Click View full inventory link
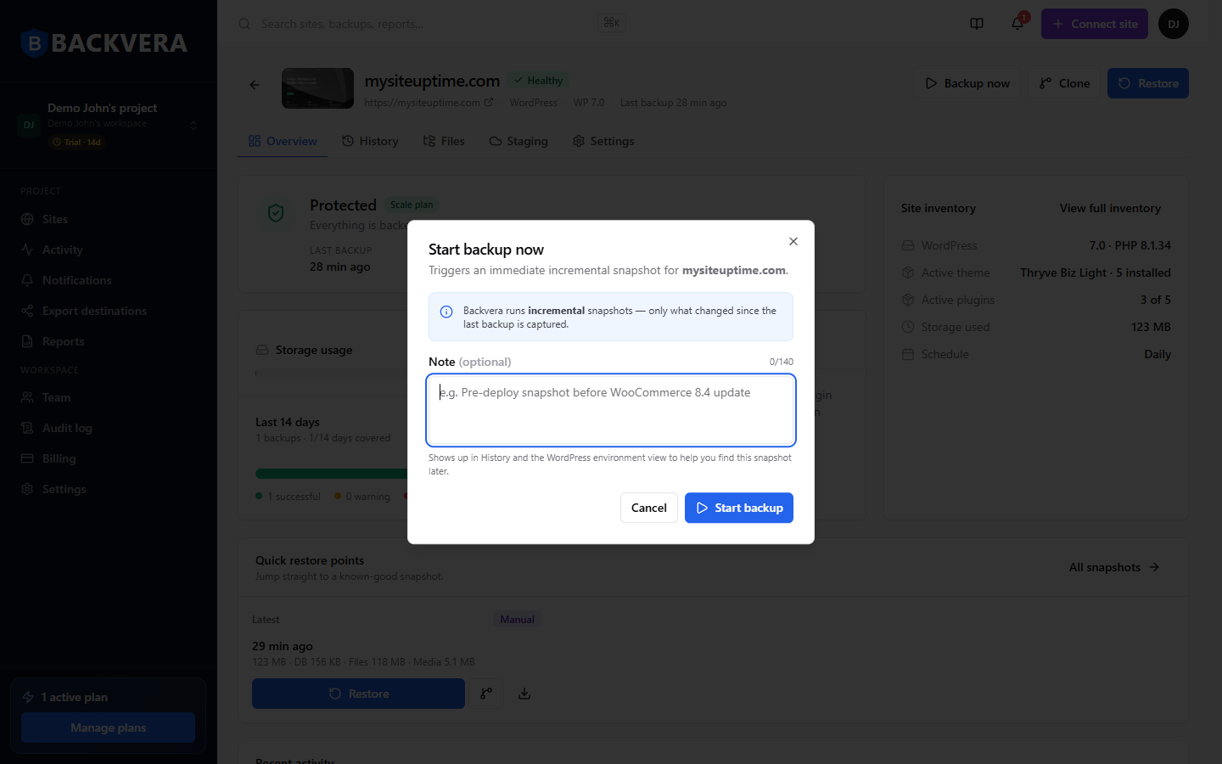Viewport: 1222px width, 764px height. coord(1110,208)
